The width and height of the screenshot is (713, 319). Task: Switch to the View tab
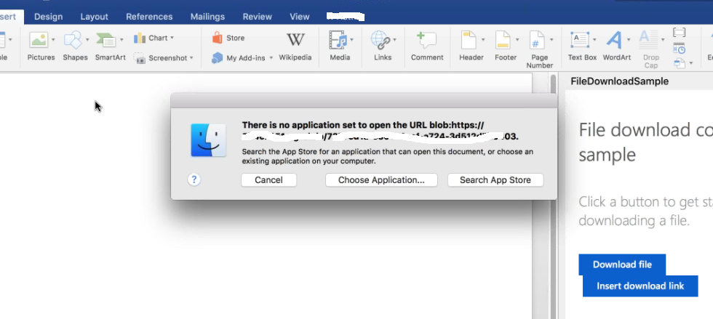tap(300, 17)
